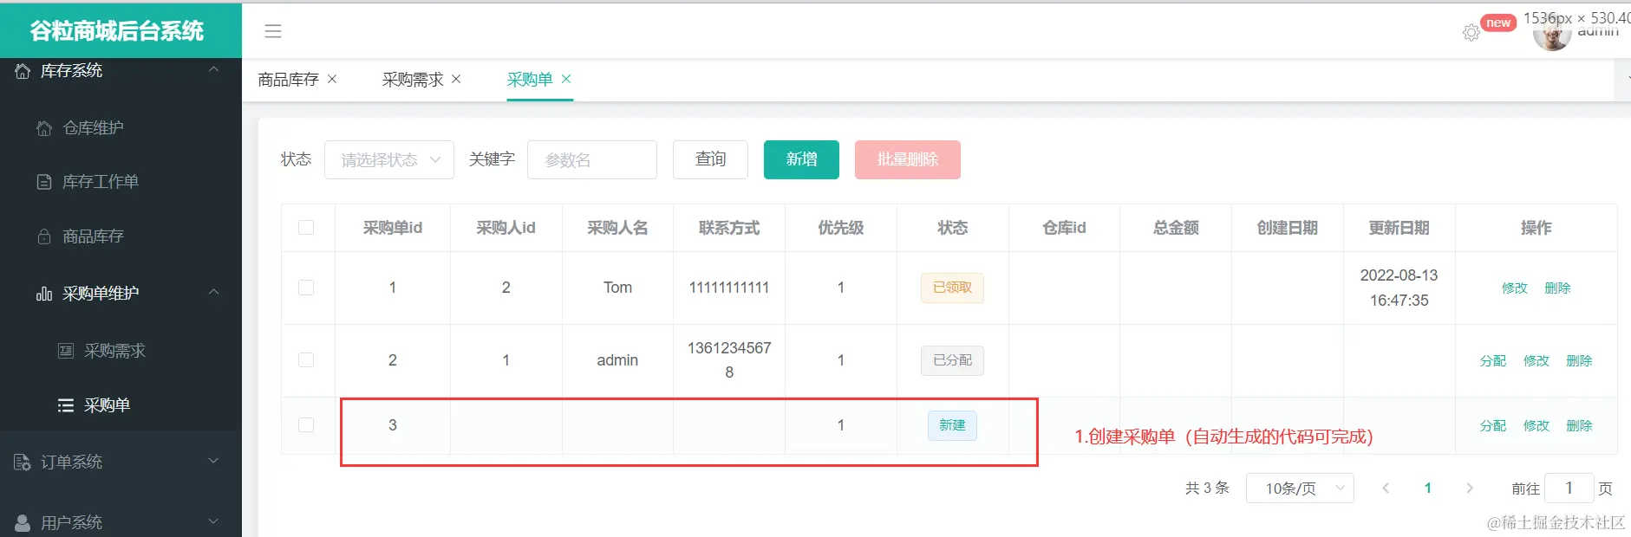Click 分配 for the admin row
1631x537 pixels.
(x=1493, y=360)
